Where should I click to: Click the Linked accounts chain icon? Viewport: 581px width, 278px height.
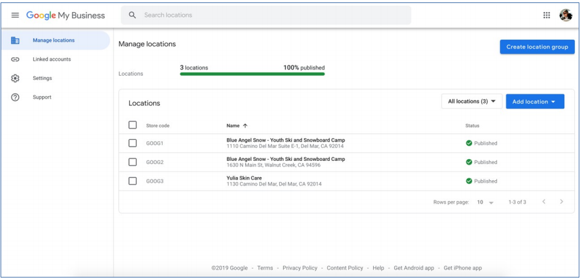16,59
